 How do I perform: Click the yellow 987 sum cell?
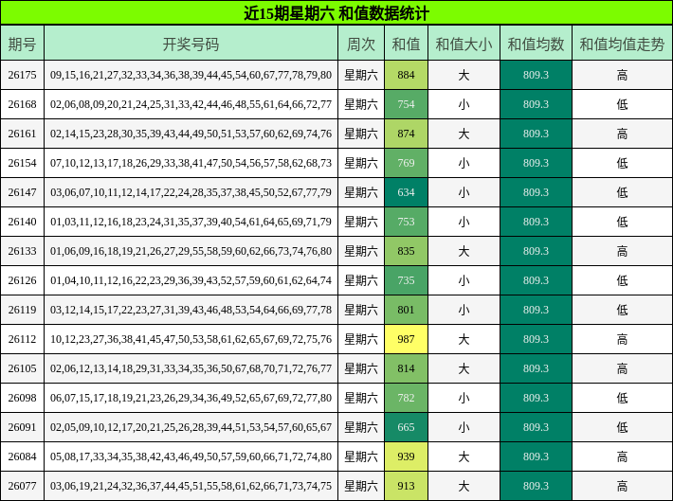click(406, 339)
